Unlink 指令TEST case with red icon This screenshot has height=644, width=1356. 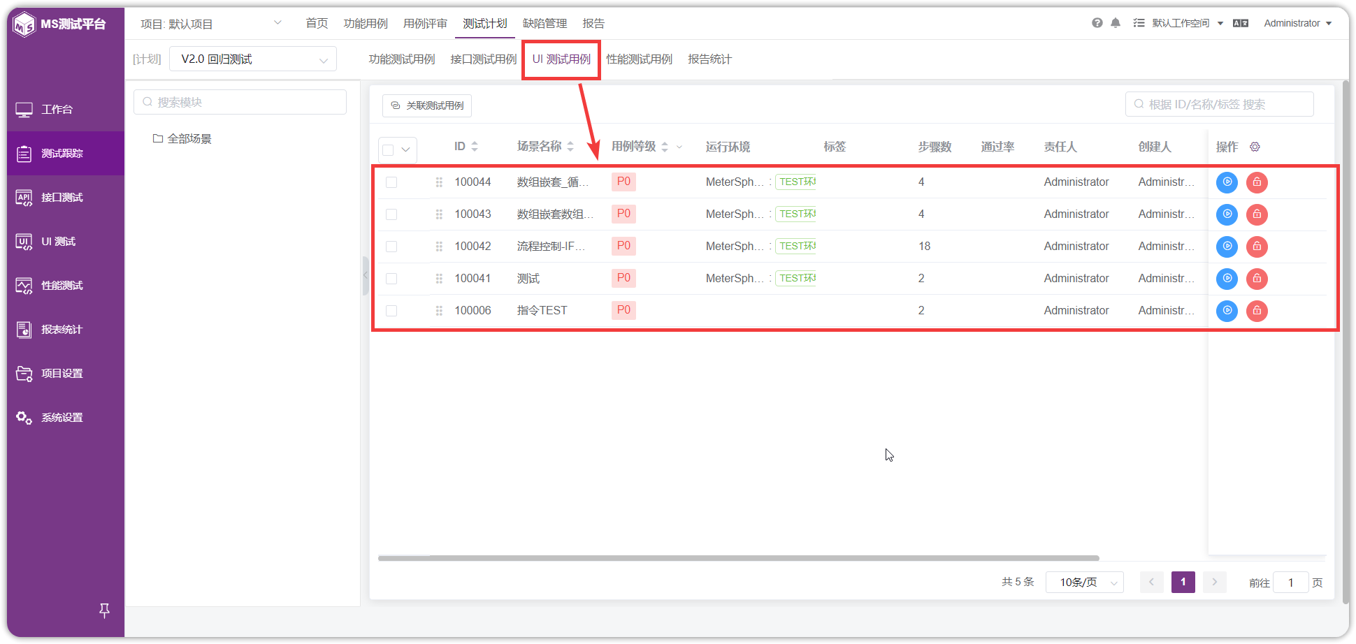(1257, 311)
